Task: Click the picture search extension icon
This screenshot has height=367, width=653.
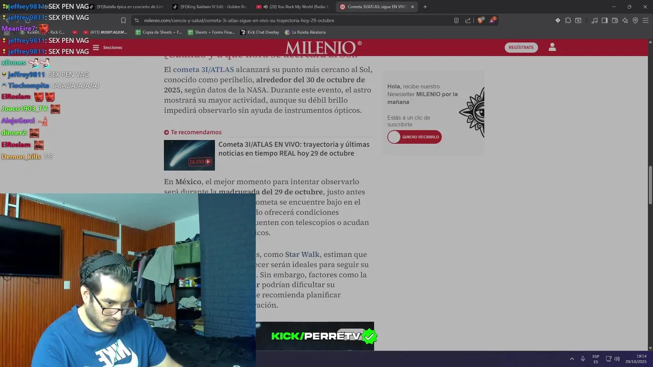Action: pyautogui.click(x=578, y=20)
